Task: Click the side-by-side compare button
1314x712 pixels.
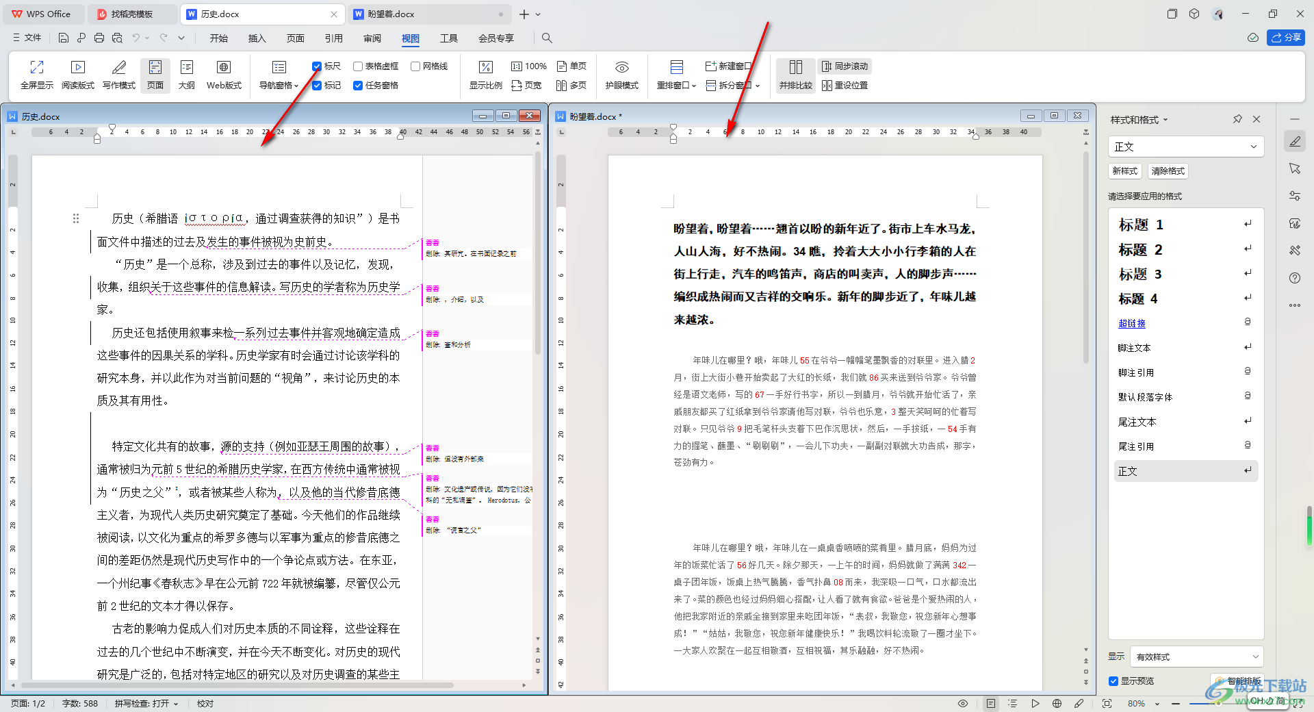Action: (795, 75)
